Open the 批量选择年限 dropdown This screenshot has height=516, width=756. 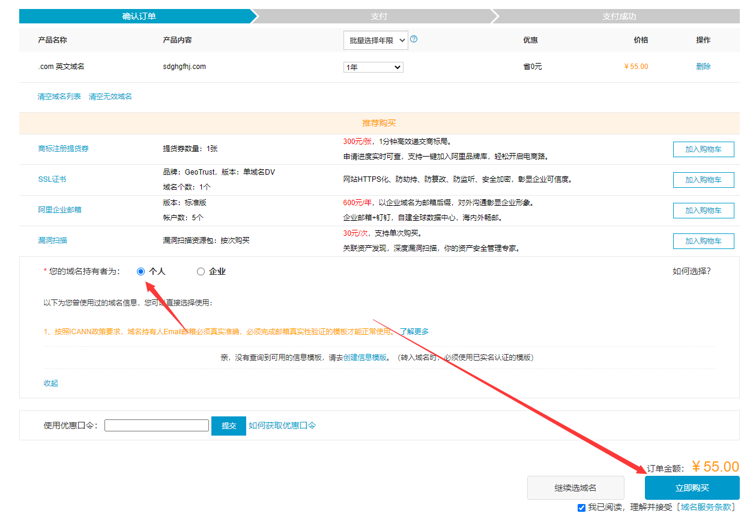[375, 40]
